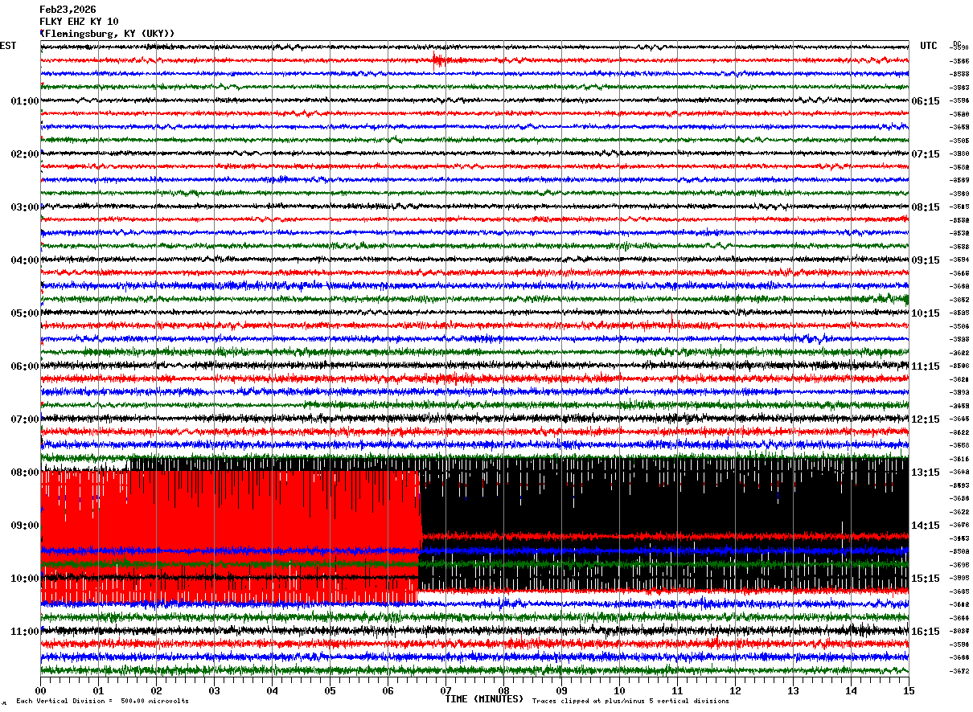Click the EST time label '09:00'

pyautogui.click(x=25, y=526)
